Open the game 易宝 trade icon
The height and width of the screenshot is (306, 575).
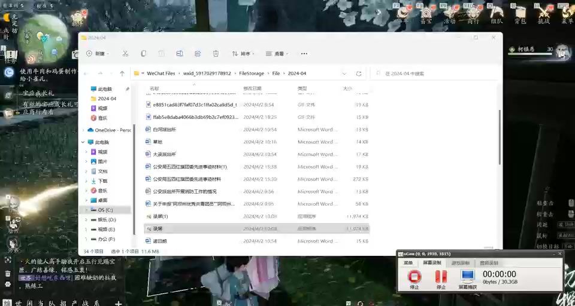click(x=426, y=13)
